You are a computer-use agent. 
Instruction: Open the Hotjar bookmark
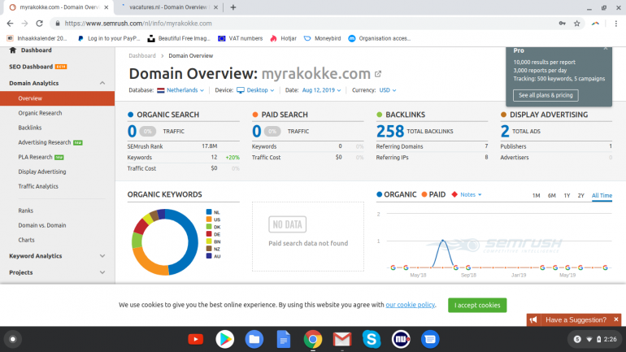pos(283,38)
